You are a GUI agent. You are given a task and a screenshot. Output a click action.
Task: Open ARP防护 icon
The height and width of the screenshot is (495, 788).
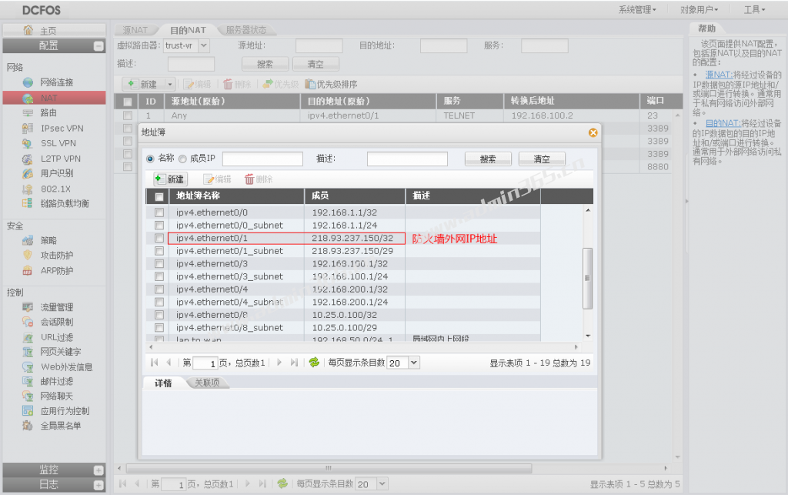pyautogui.click(x=28, y=271)
